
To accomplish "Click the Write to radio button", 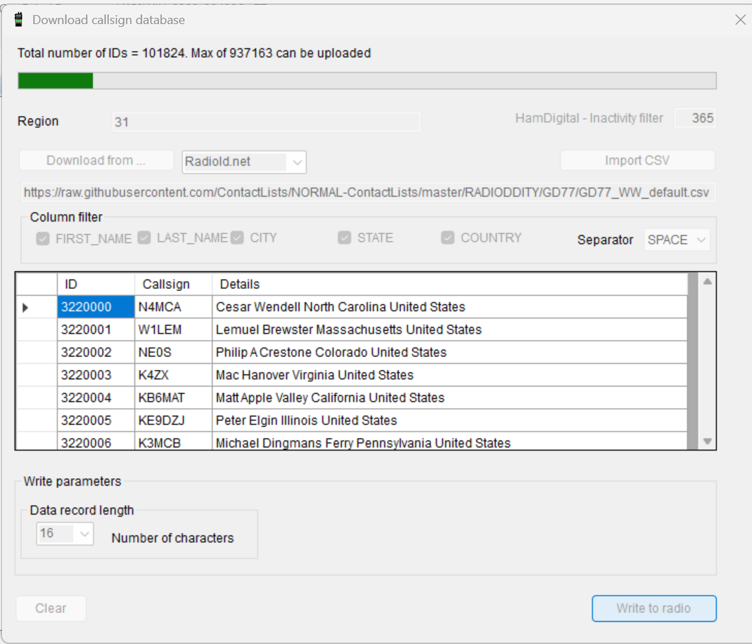I will click(x=654, y=608).
